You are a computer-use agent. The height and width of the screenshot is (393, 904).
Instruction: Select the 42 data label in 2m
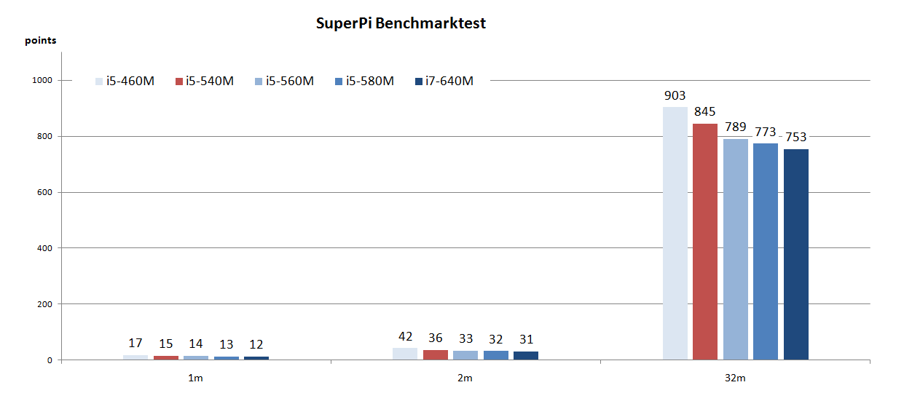tap(406, 337)
